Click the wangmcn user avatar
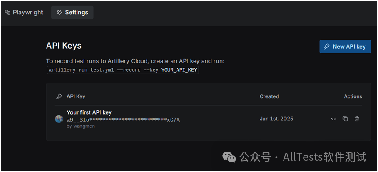378x172 pixels. tap(59, 119)
